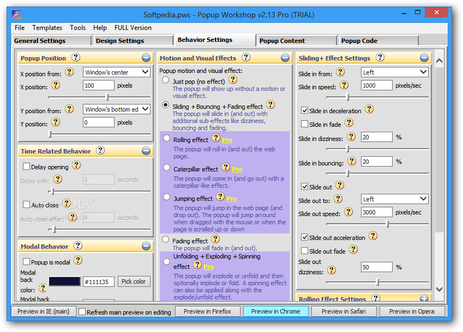Open help icon next to Popup Position heading
Image resolution: width=463 pixels, height=332 pixels.
(76, 57)
